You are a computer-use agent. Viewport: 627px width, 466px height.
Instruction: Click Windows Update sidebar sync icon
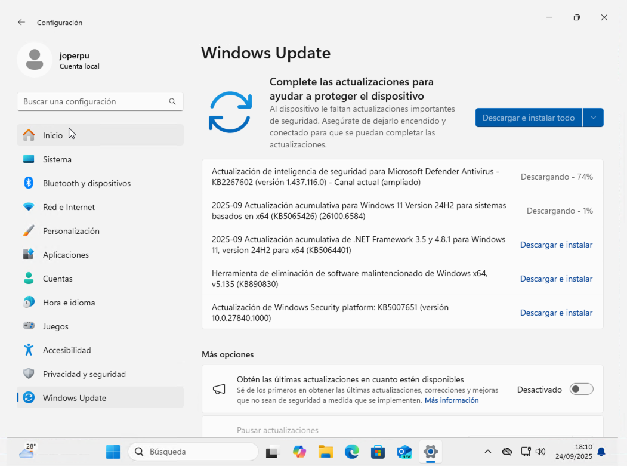pyautogui.click(x=29, y=398)
